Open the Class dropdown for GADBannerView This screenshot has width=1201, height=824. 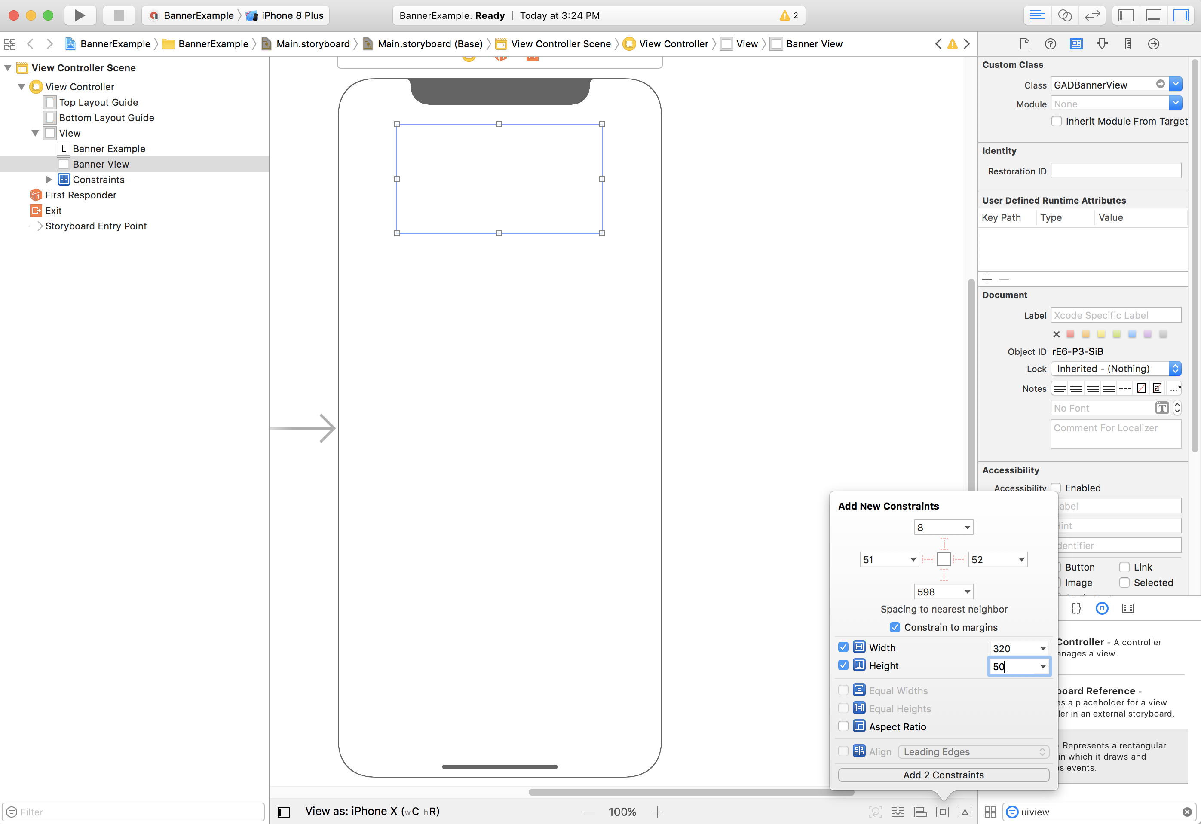(x=1175, y=84)
